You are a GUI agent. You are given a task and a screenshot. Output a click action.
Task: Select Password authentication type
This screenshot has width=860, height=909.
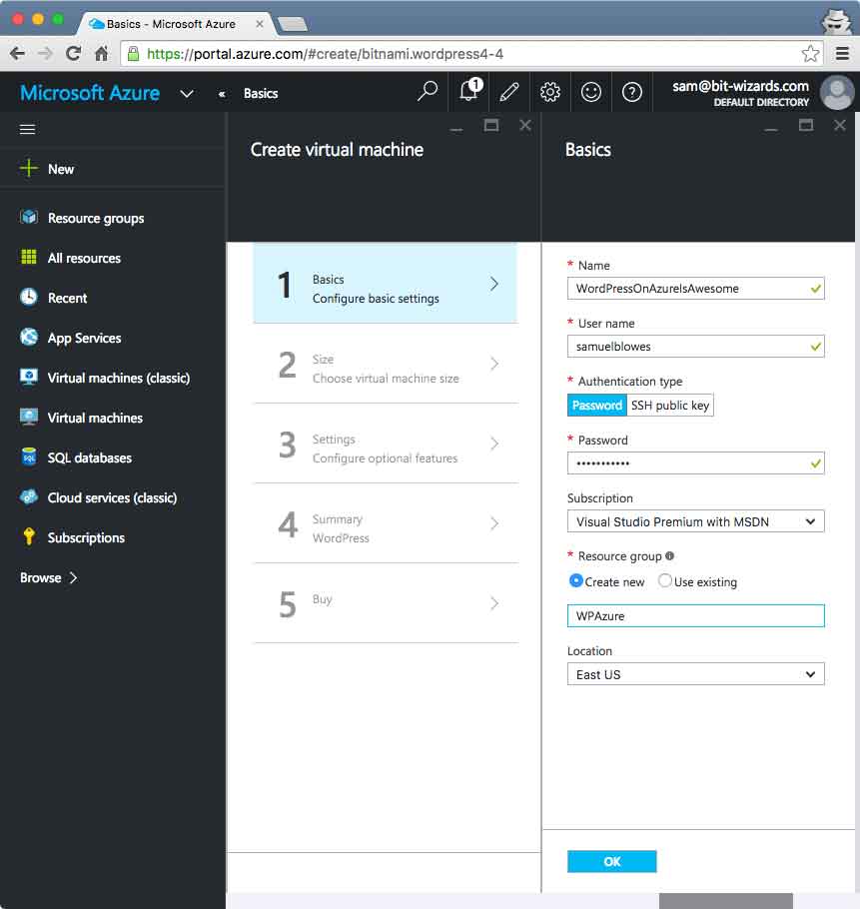(x=597, y=405)
